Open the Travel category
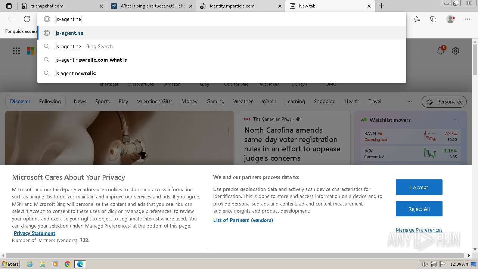The width and height of the screenshot is (478, 269). [375, 101]
